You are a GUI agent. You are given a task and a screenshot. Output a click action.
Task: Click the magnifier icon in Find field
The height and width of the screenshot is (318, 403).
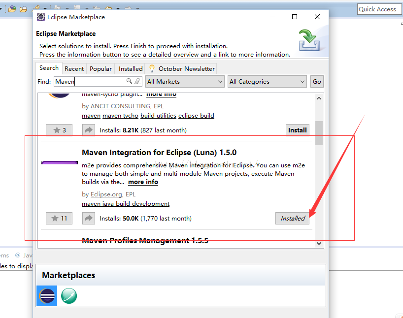[x=129, y=81]
